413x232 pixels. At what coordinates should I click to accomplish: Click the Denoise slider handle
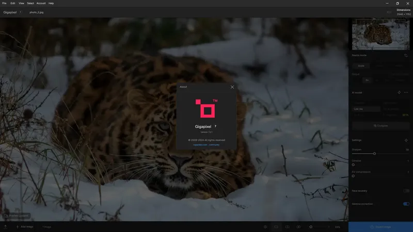pos(353,164)
